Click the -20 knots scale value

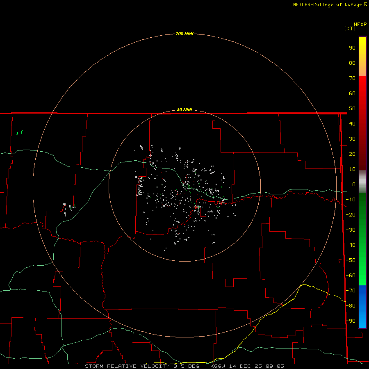point(351,214)
